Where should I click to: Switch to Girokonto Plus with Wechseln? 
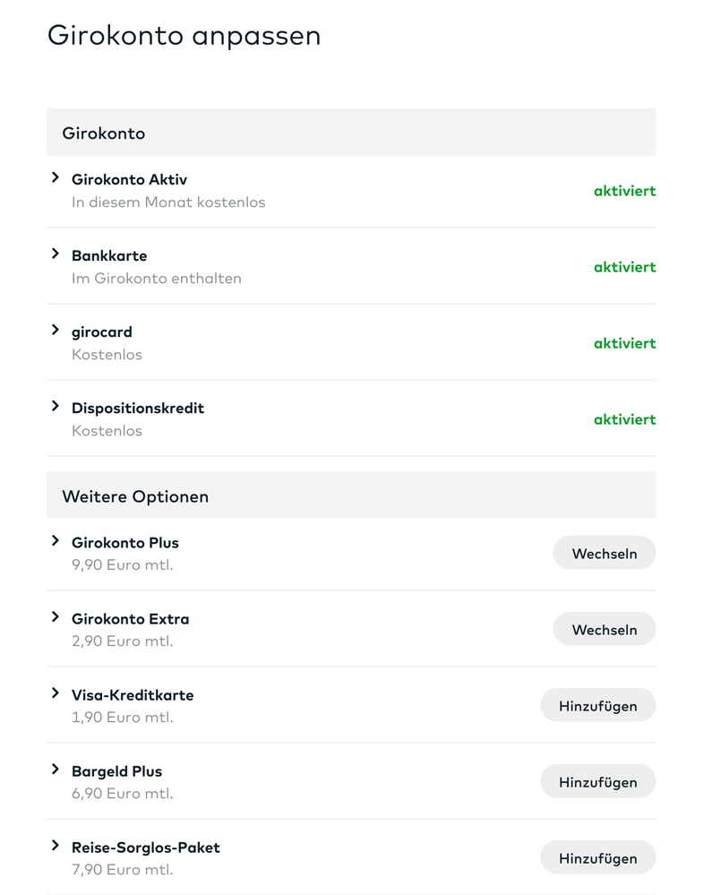point(604,554)
